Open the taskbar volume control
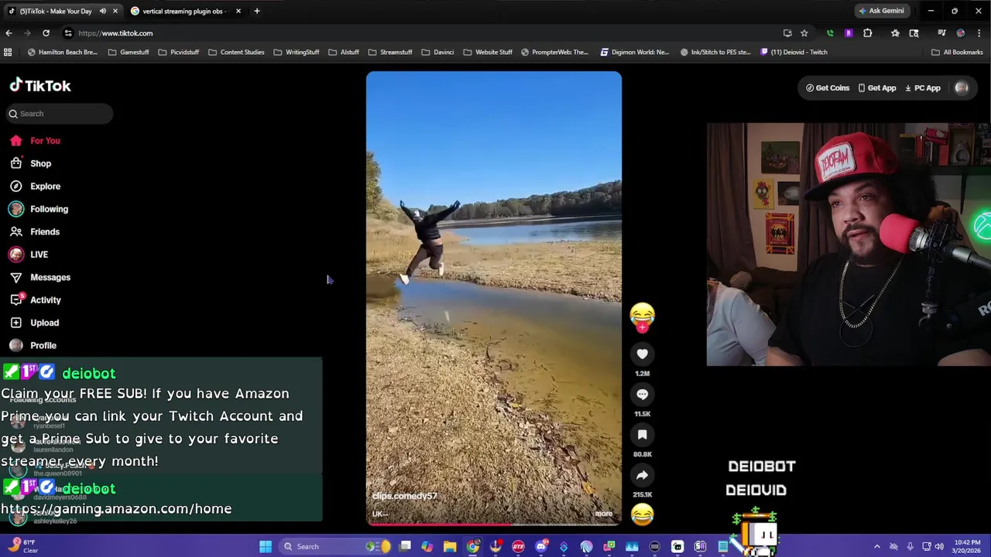The image size is (991, 557). 938,547
